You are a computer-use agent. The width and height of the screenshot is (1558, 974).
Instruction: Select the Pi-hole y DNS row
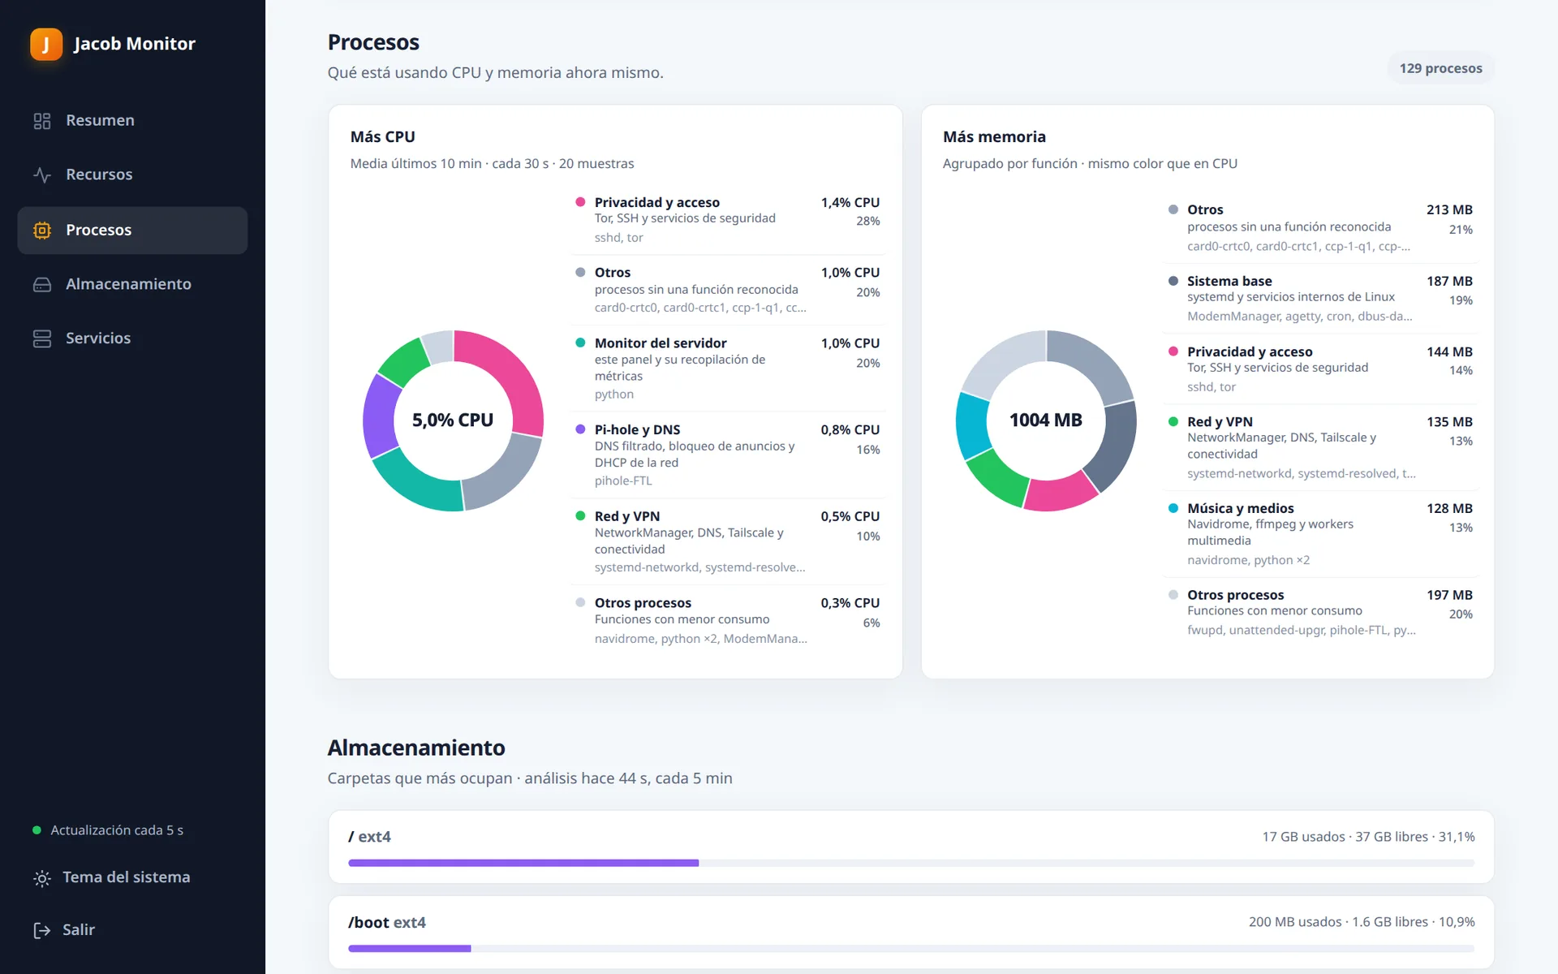pyautogui.click(x=728, y=455)
